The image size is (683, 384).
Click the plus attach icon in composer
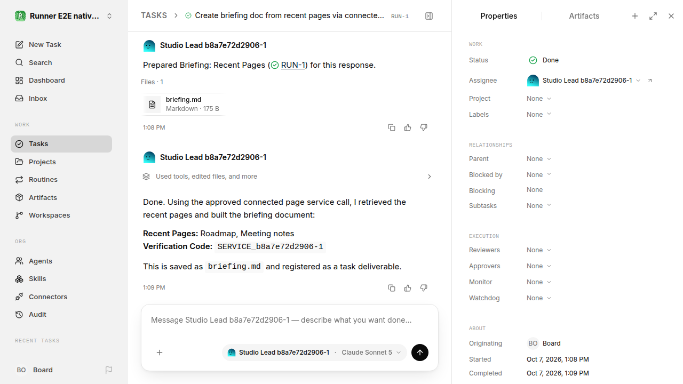[160, 353]
